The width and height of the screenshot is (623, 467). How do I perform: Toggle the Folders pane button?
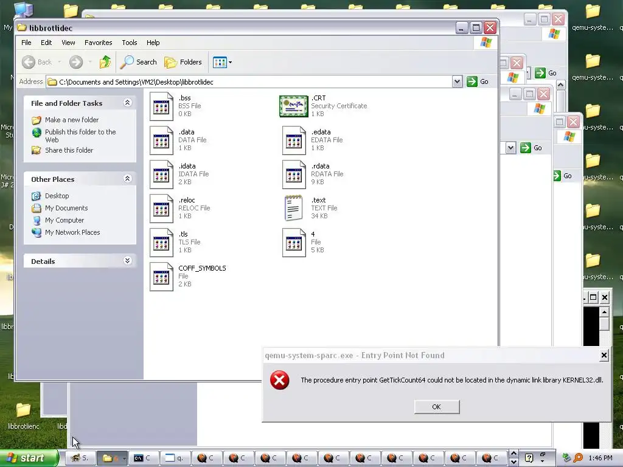[183, 62]
